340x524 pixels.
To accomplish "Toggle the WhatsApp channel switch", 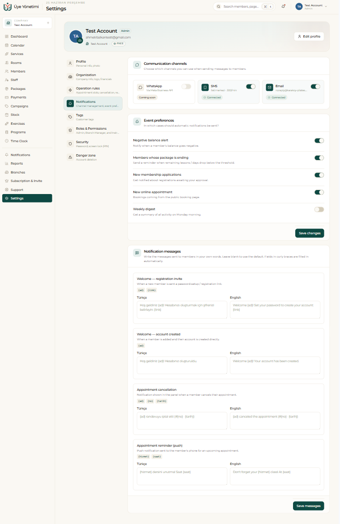I will [x=186, y=87].
